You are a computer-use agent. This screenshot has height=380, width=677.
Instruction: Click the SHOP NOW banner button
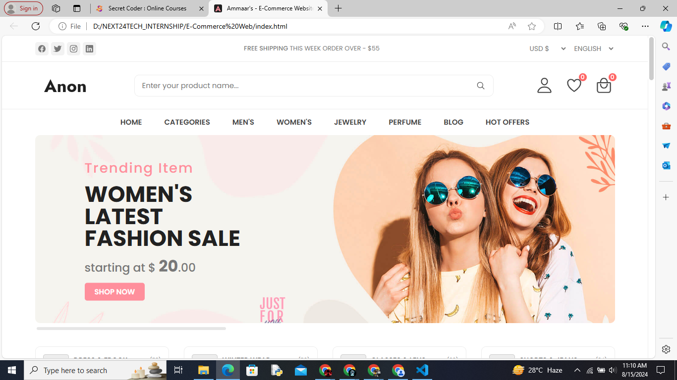(x=114, y=292)
